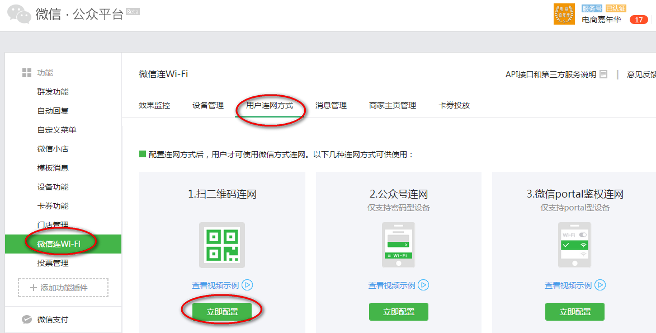The width and height of the screenshot is (656, 333).
Task: Open the 电商嘉年华 account avatar
Action: [x=564, y=14]
